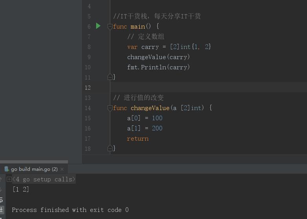Click the fold end marker of main function
Screen dimensions: 307x219
(x=110, y=77)
